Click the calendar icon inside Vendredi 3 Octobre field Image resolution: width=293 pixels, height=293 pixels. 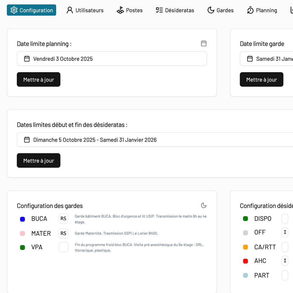point(27,59)
